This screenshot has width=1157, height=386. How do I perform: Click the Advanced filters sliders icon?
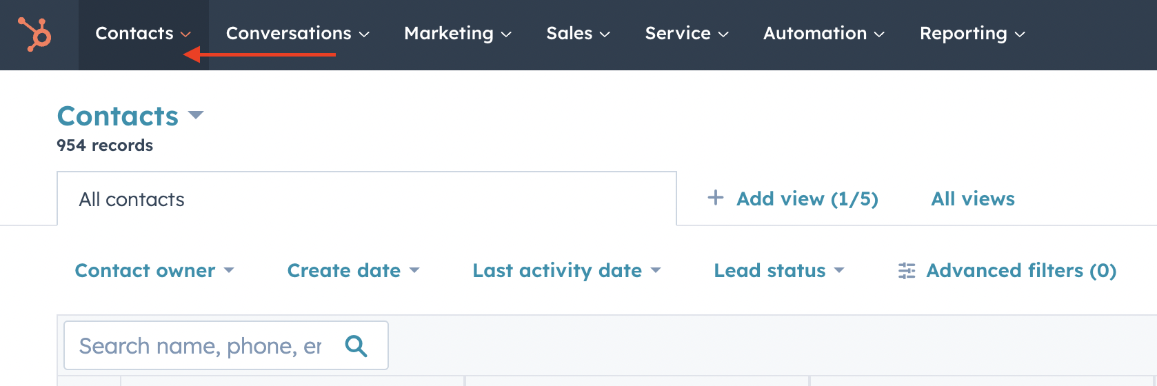tap(907, 271)
